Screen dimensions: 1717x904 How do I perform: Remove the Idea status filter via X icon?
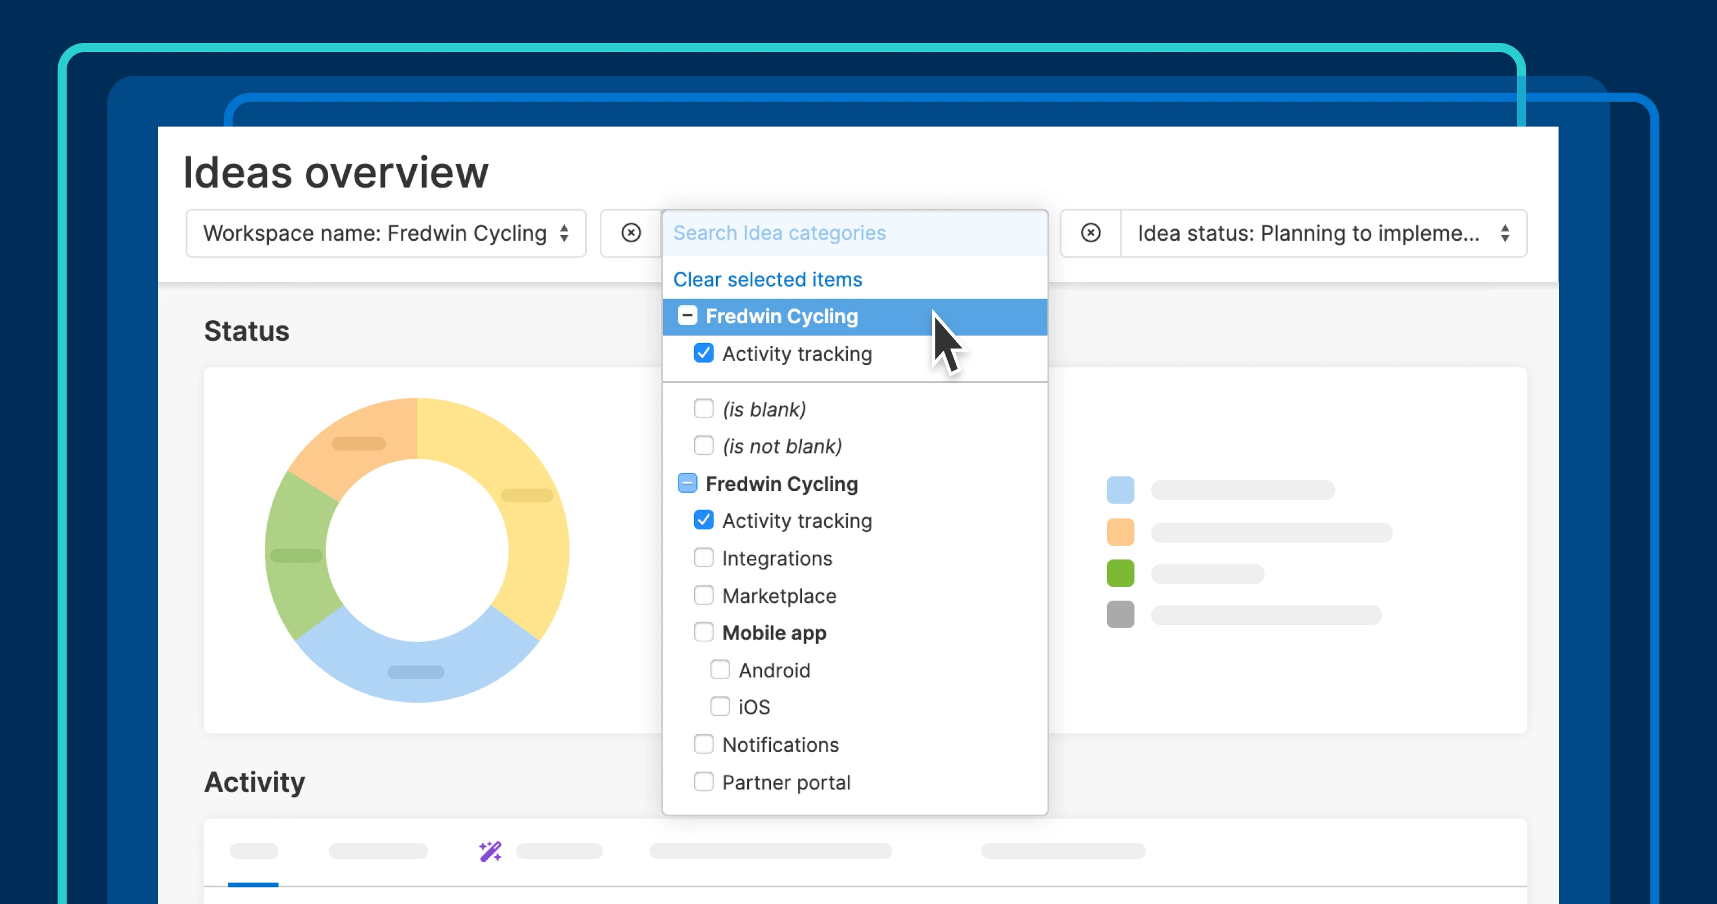pyautogui.click(x=1091, y=233)
